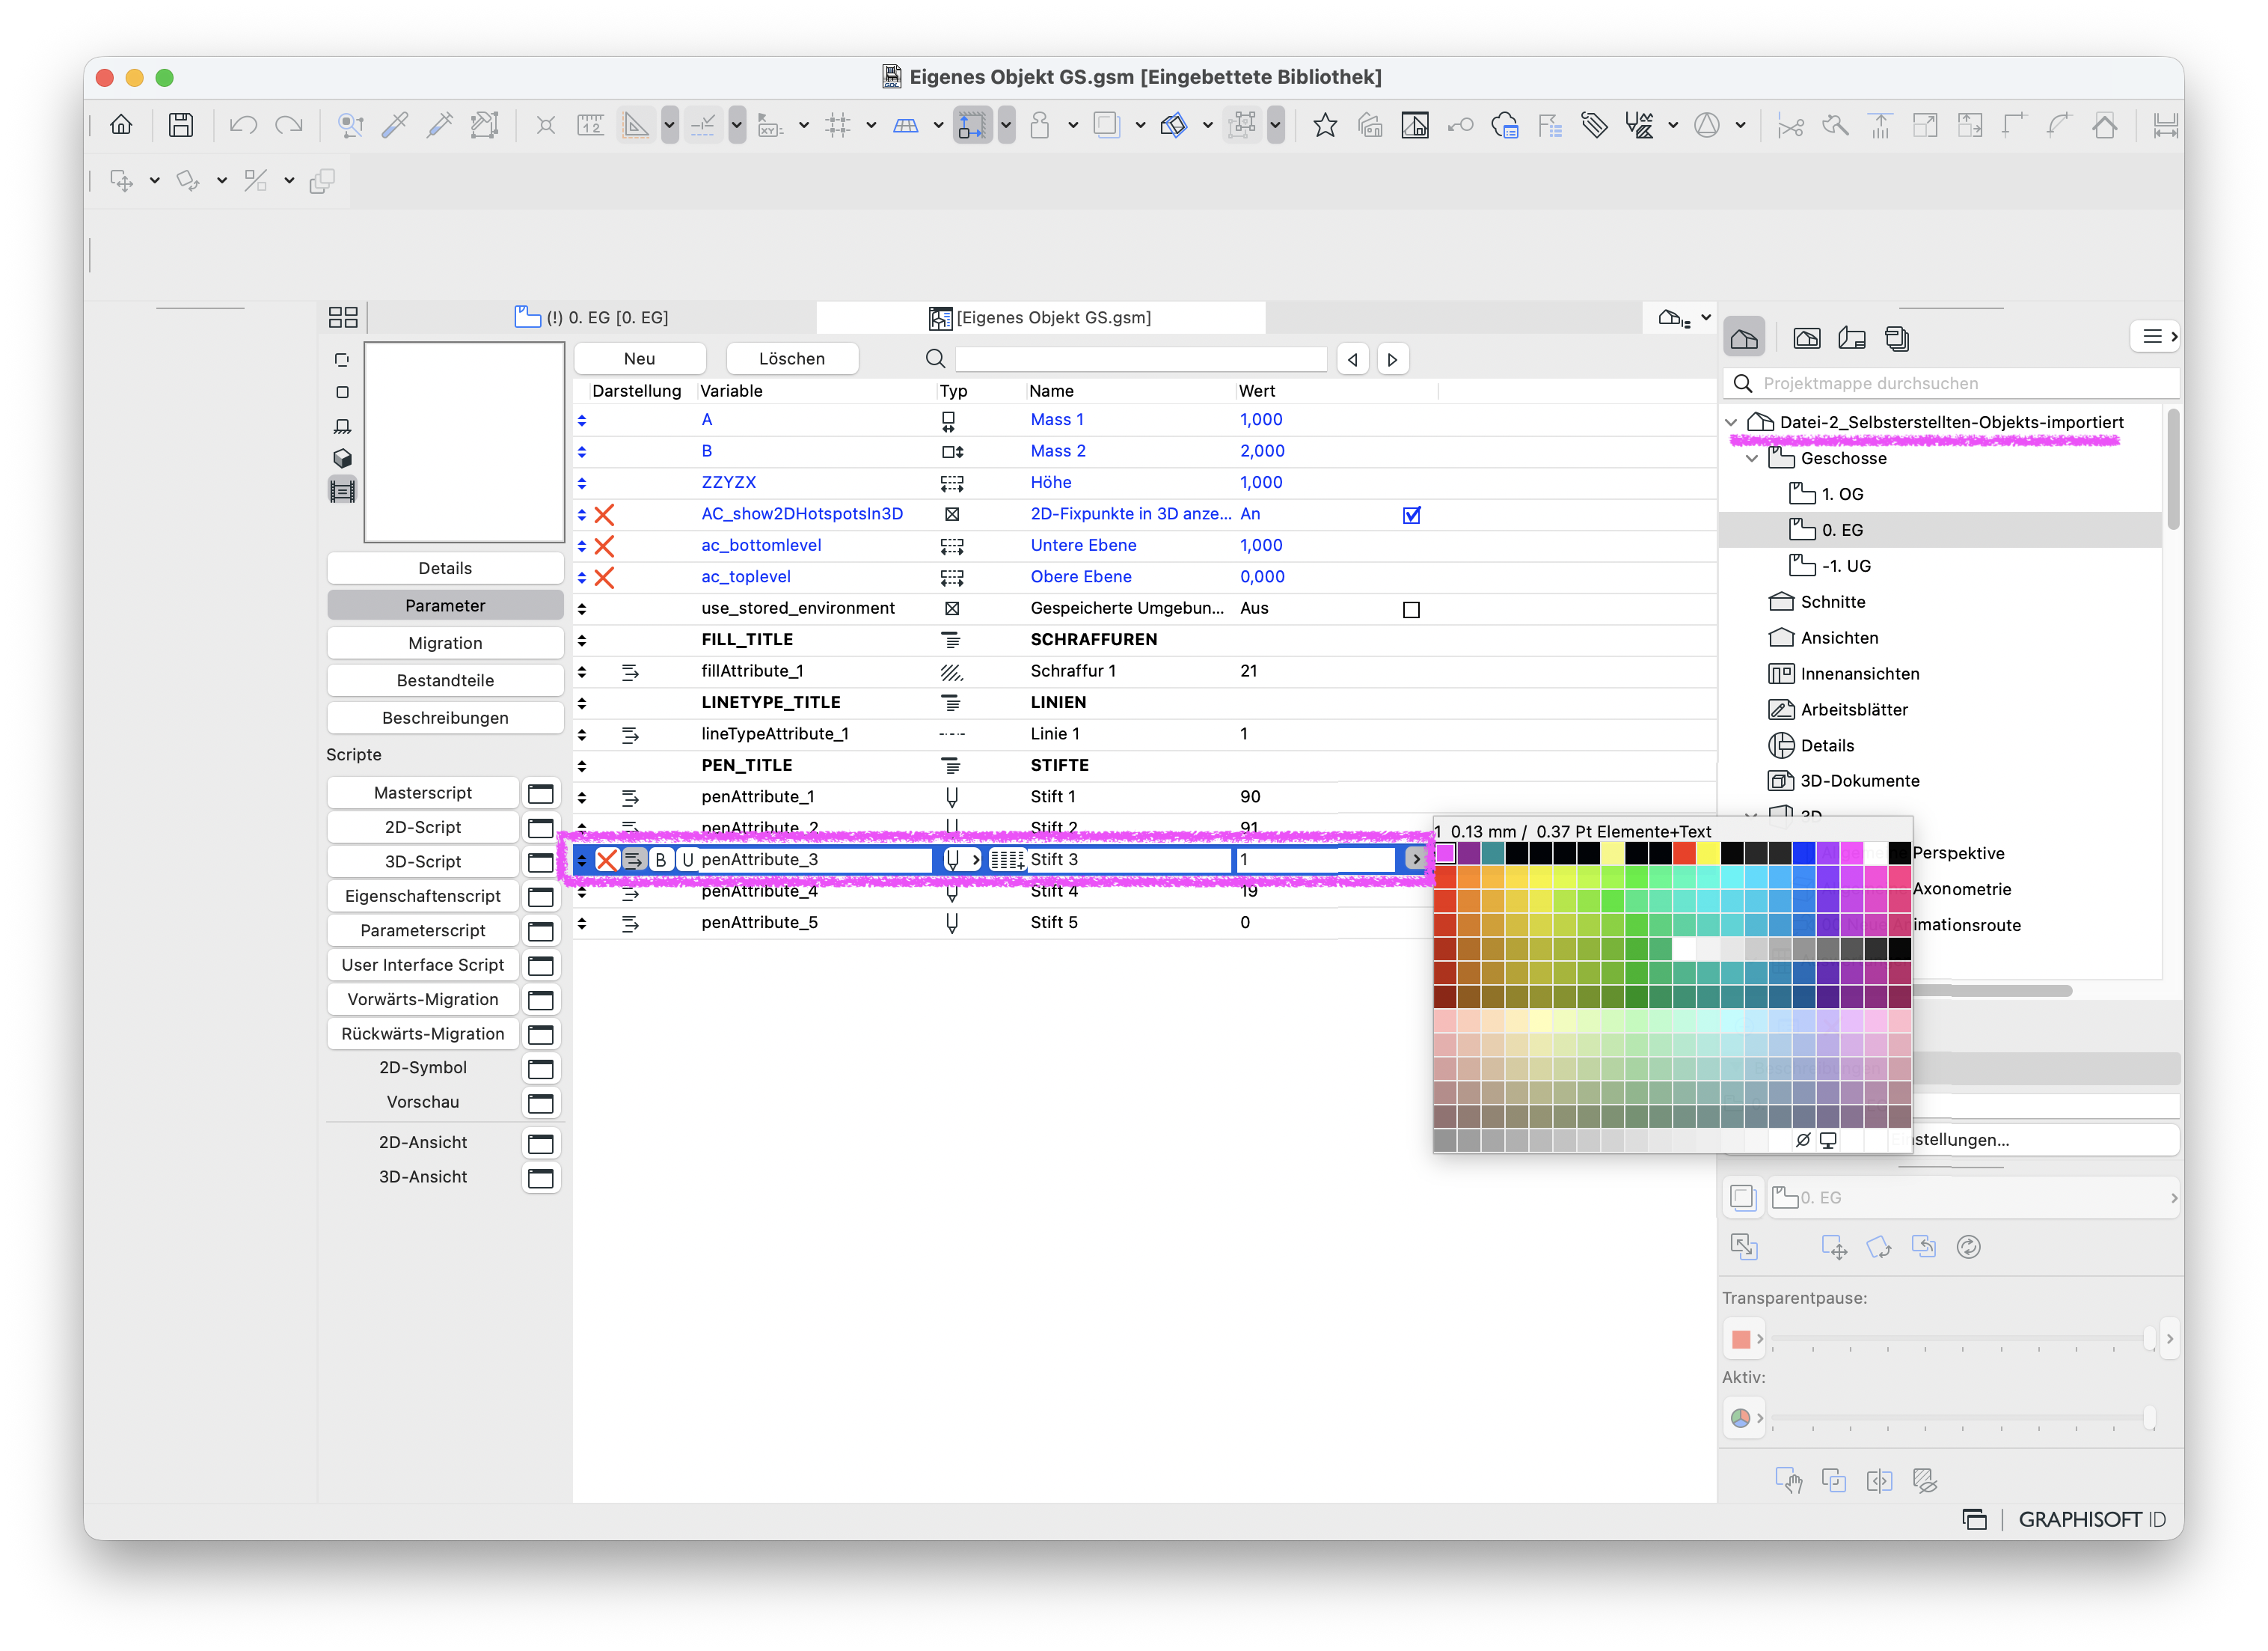Open window list icon beside GRAPHISOFT ID
The height and width of the screenshot is (1651, 2268).
coord(1974,1519)
